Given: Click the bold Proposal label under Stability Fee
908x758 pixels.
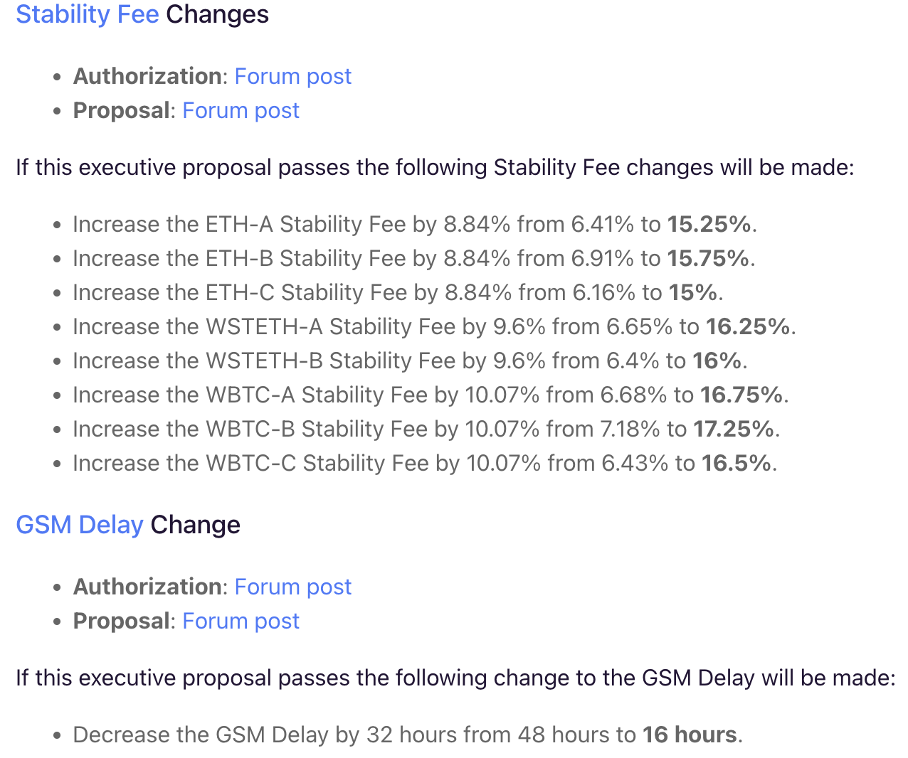Looking at the screenshot, I should pos(122,110).
